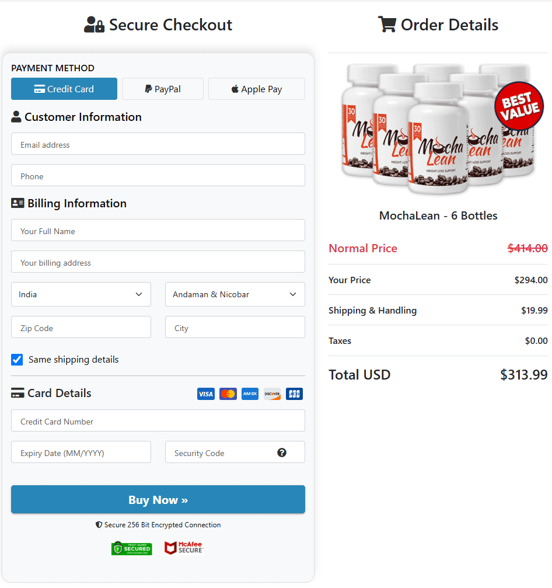Switch to the Apple Pay payment method
Image resolution: width=552 pixels, height=588 pixels.
tap(256, 89)
